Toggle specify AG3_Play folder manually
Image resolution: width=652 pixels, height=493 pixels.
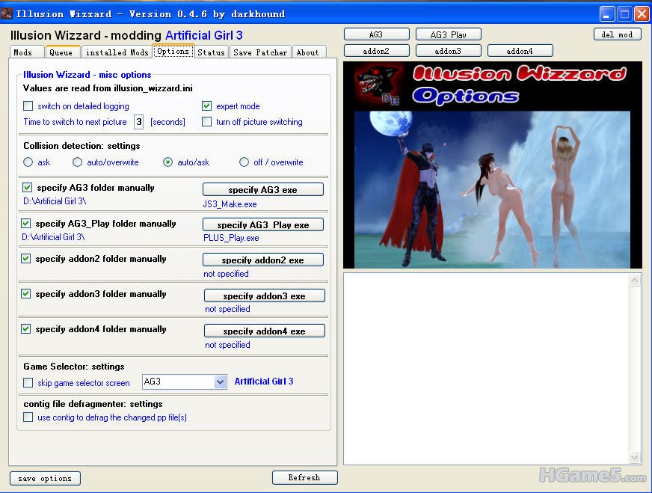(25, 224)
